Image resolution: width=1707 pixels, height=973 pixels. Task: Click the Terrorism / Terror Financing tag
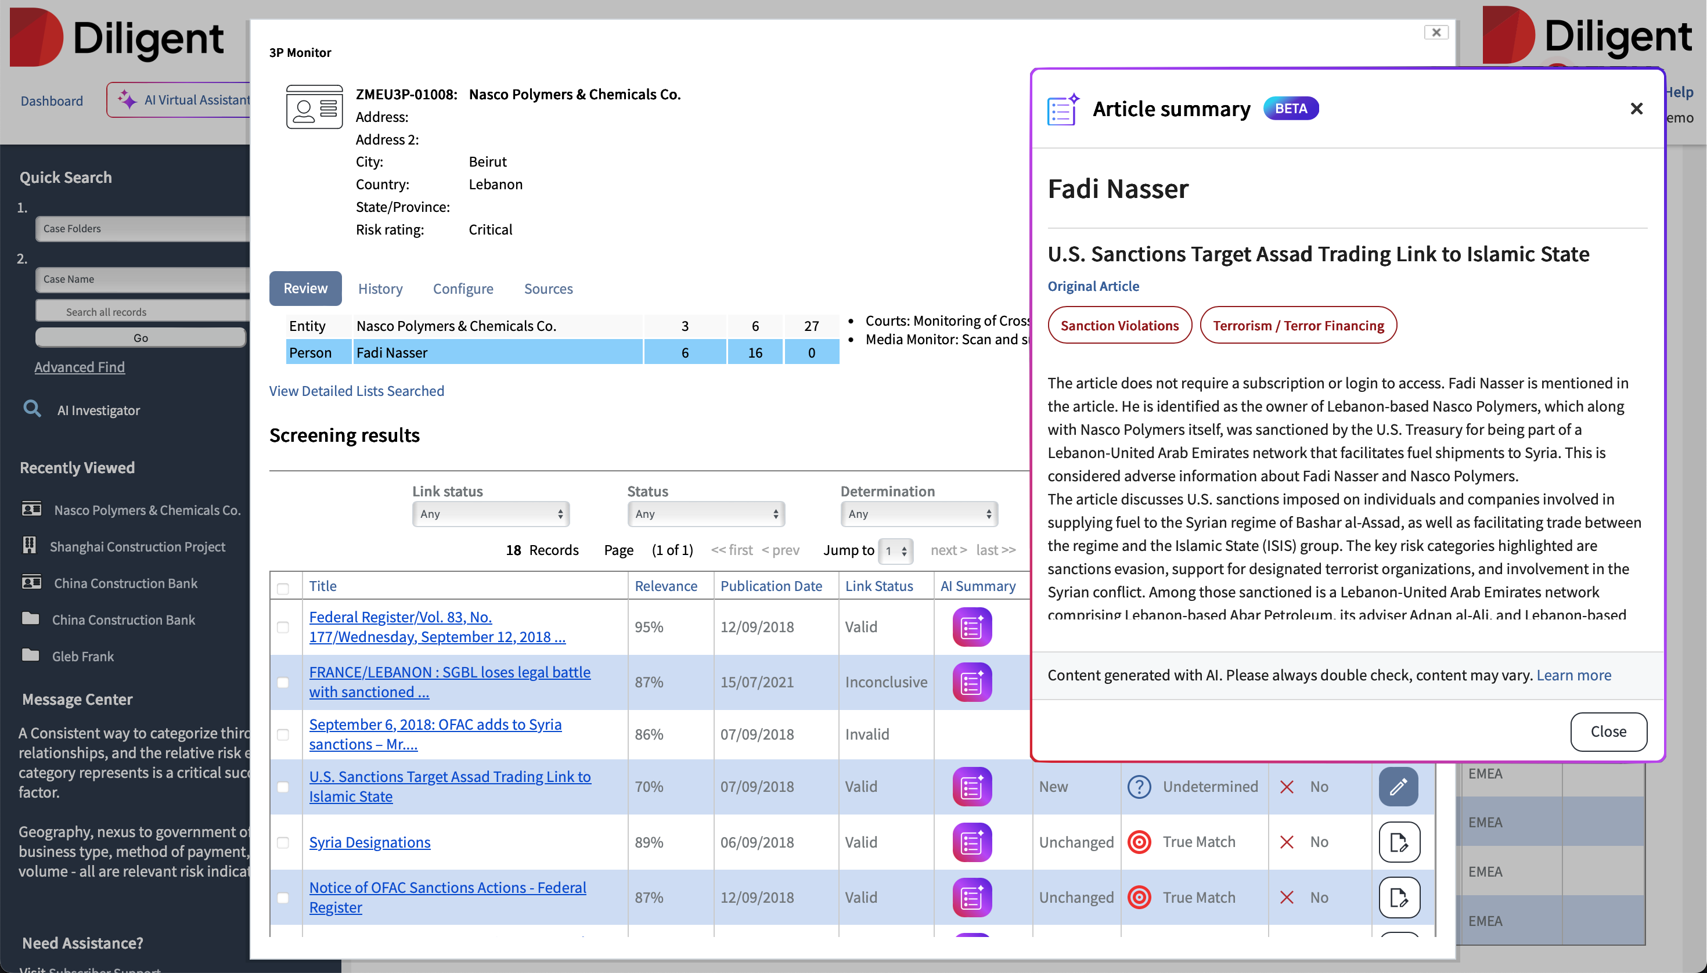click(1298, 325)
